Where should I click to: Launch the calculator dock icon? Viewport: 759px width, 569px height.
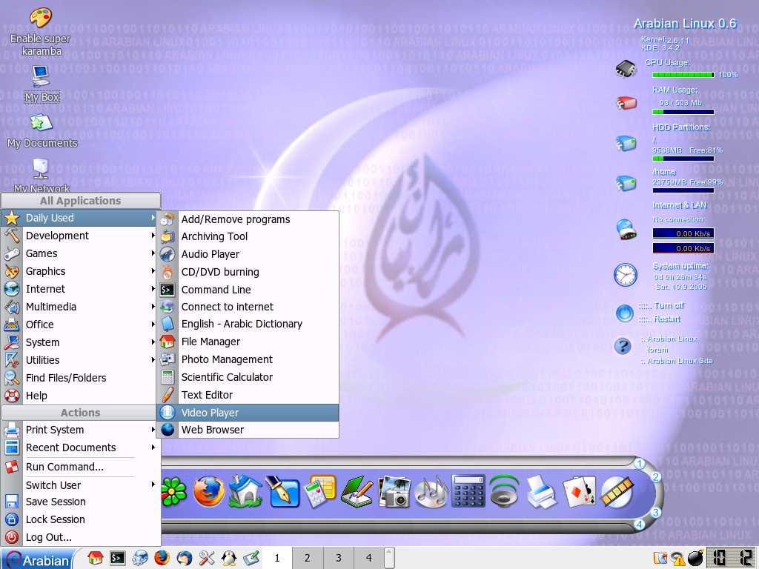tap(468, 492)
